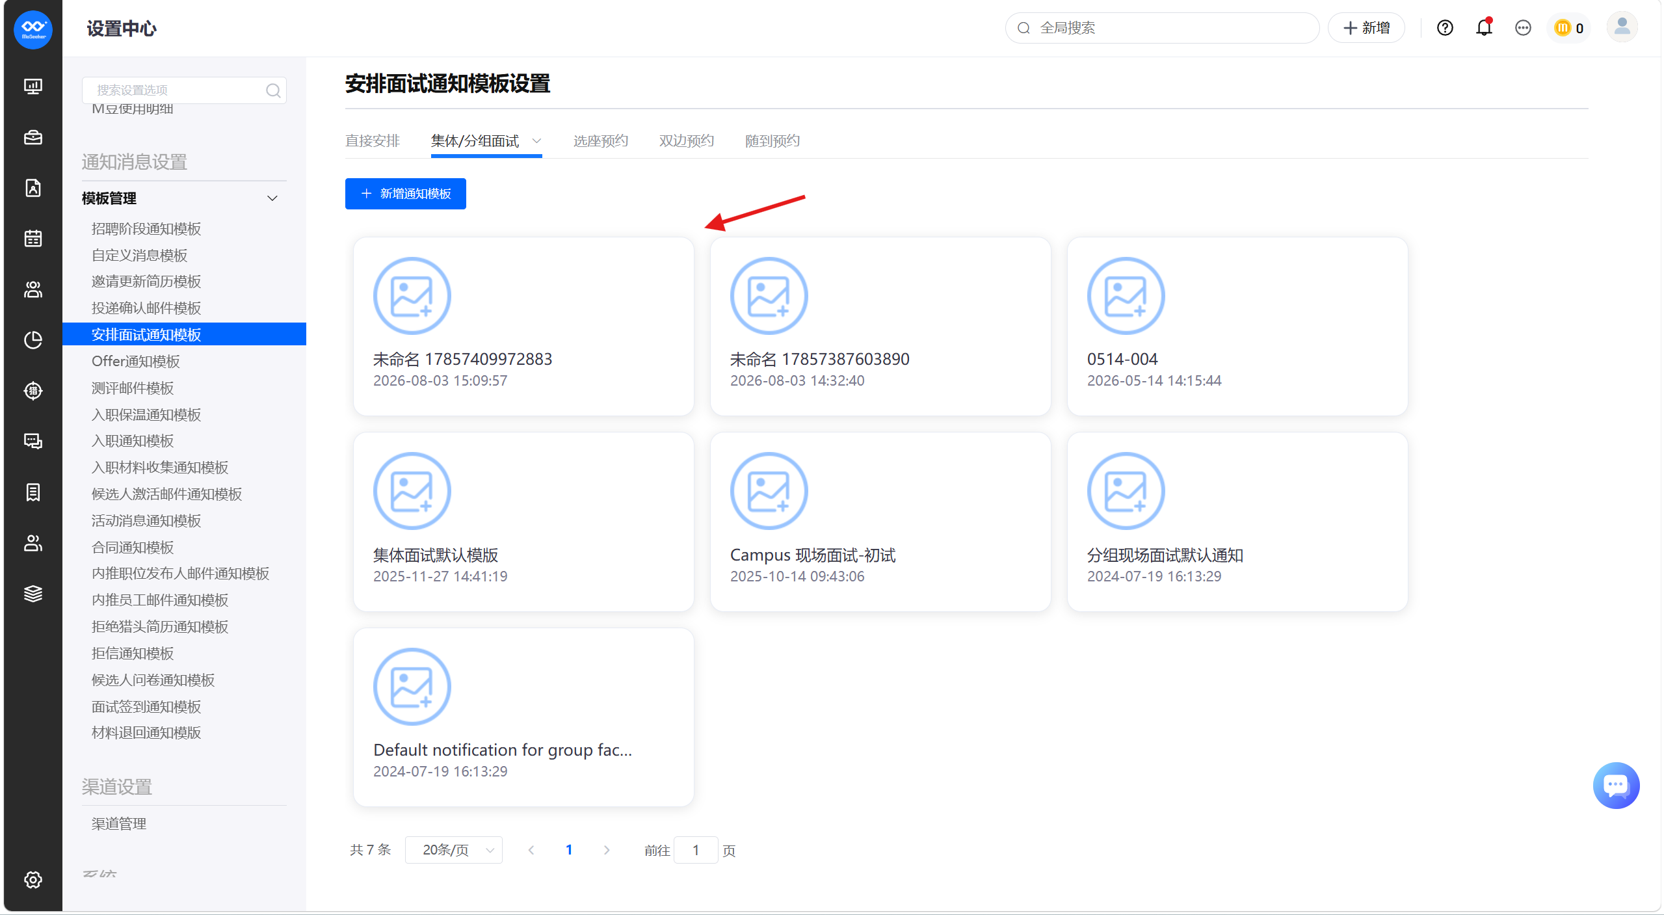Focus the 全局搜索 search field
1664x915 pixels.
(1163, 28)
